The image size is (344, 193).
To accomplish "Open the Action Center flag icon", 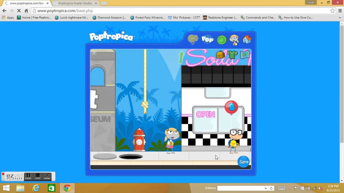I will pyautogui.click(x=296, y=188).
